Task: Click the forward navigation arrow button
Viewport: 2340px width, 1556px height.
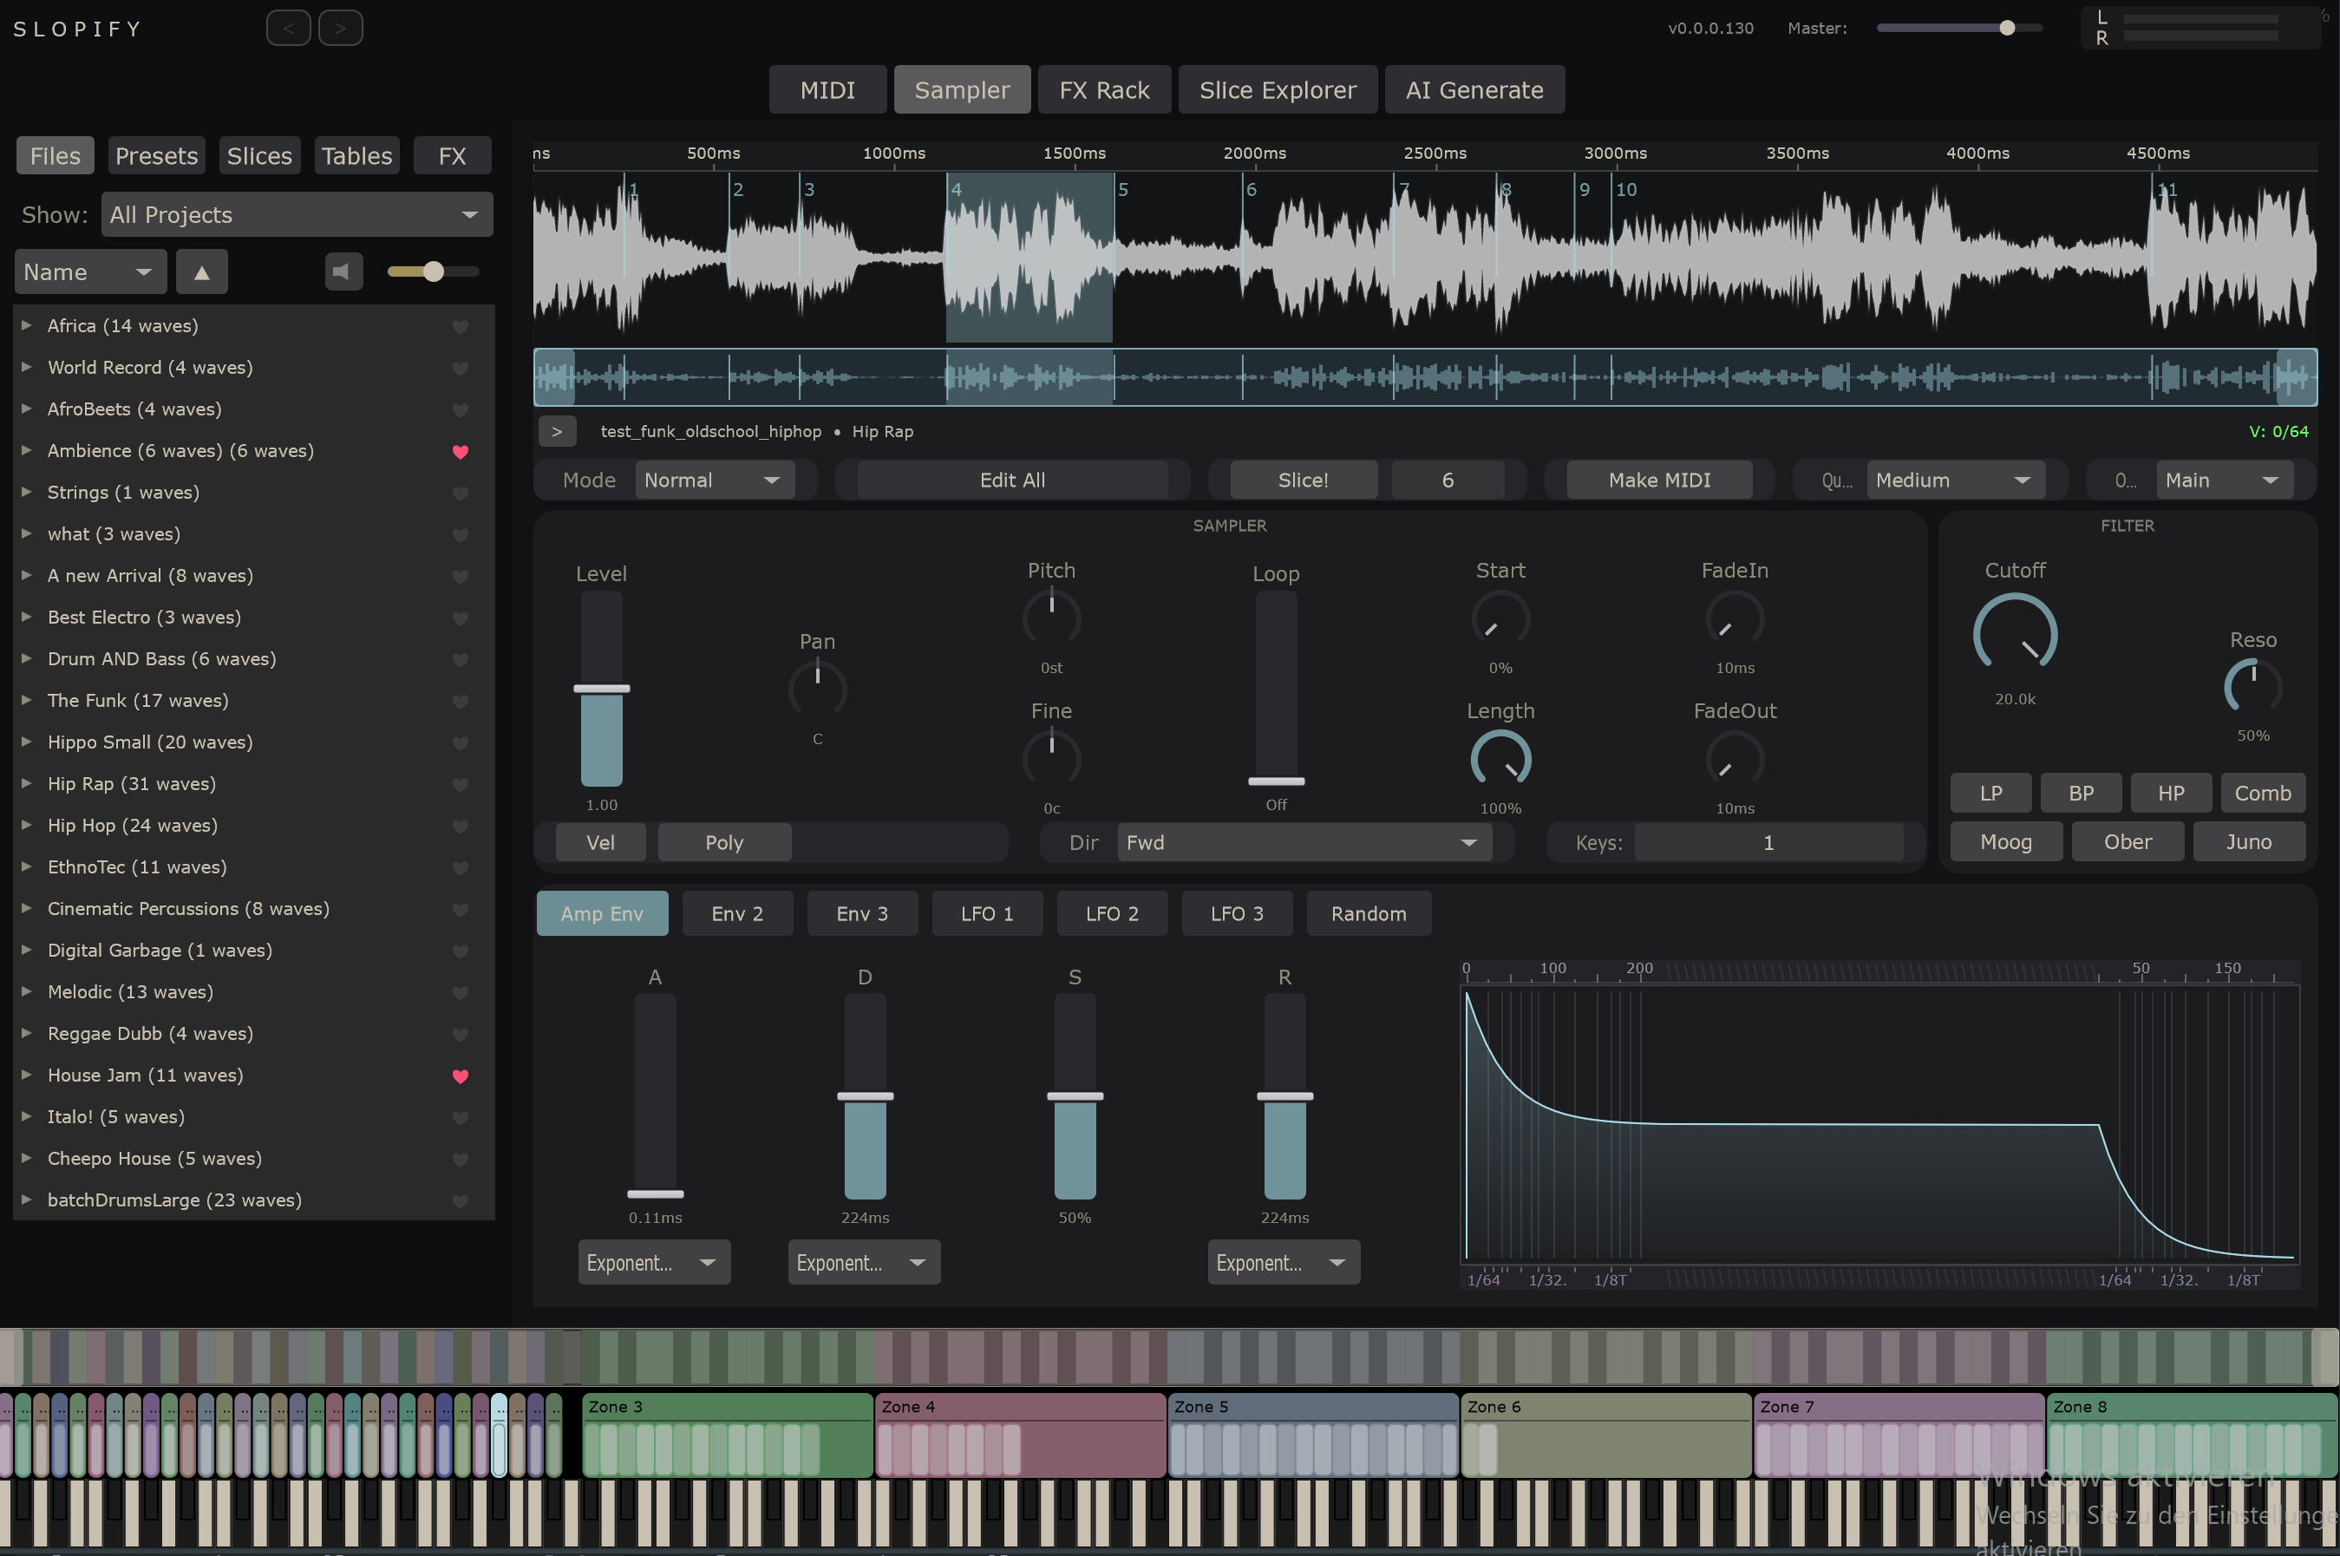Action: (x=340, y=28)
